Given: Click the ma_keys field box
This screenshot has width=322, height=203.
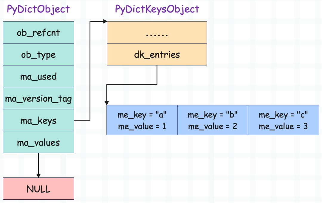Looking at the screenshot, I should [x=38, y=120].
